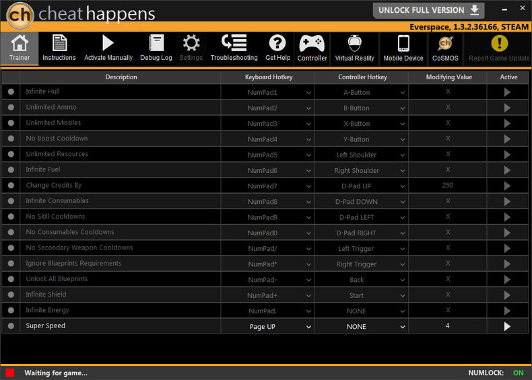Toggle the Unlock All Blueprints status circle
This screenshot has width=532, height=380.
pos(11,279)
